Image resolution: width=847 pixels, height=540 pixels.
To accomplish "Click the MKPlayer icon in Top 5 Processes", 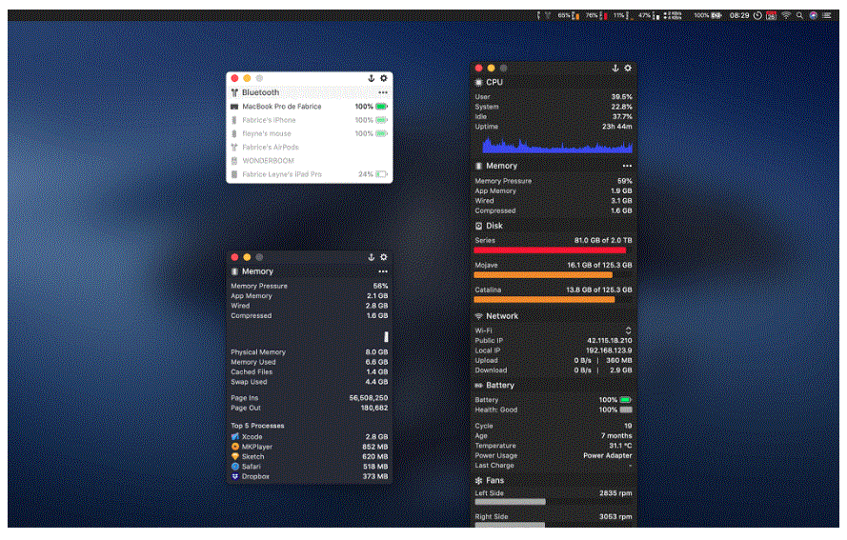I will [x=235, y=447].
